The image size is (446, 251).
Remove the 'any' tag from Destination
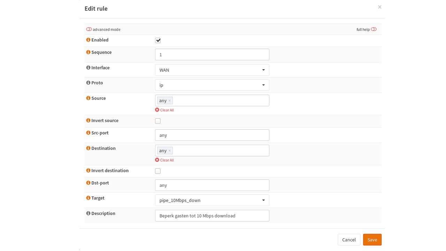coord(170,151)
